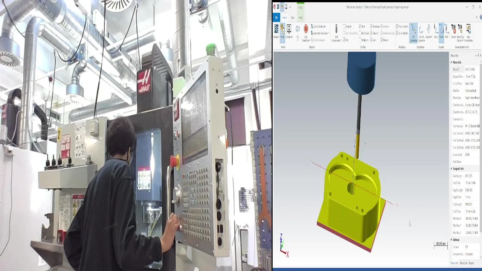Click yellow part model in viewport

[350, 201]
